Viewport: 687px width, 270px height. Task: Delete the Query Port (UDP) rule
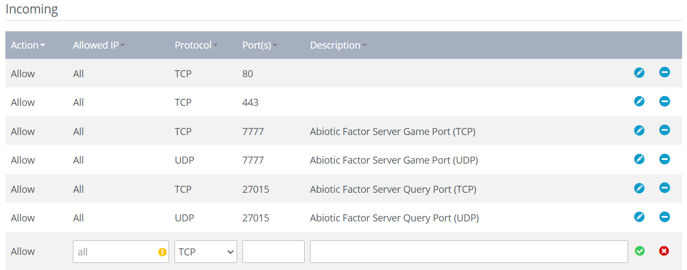point(664,217)
